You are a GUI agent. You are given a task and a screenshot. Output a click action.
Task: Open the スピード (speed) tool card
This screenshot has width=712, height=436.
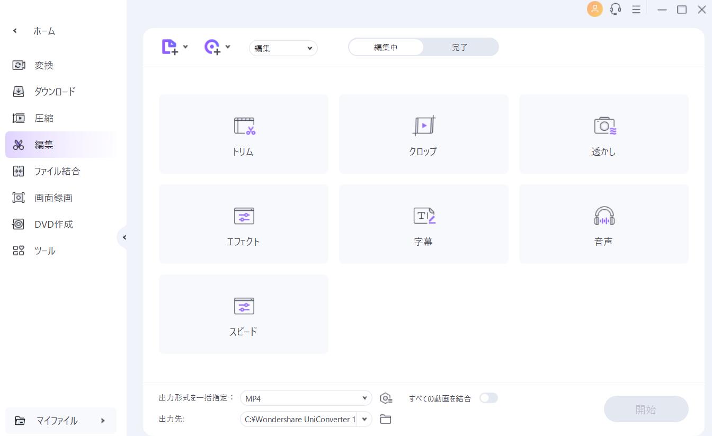click(244, 314)
